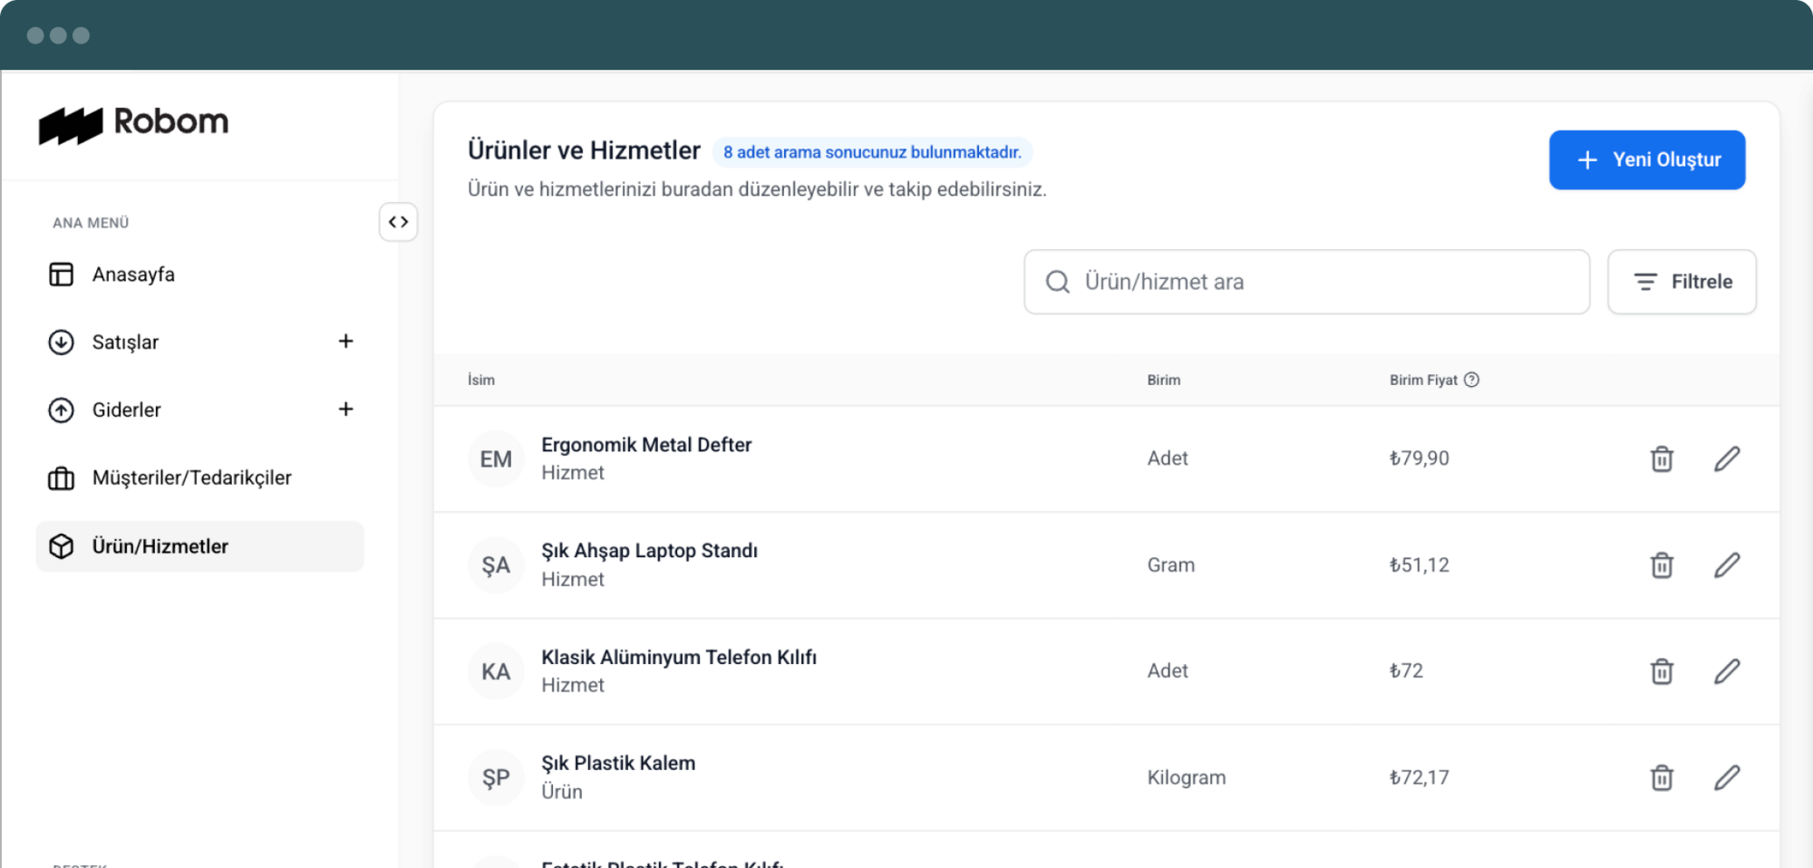1813x868 pixels.
Task: Select Ürün/Hizmetler menu item
Action: (x=199, y=546)
